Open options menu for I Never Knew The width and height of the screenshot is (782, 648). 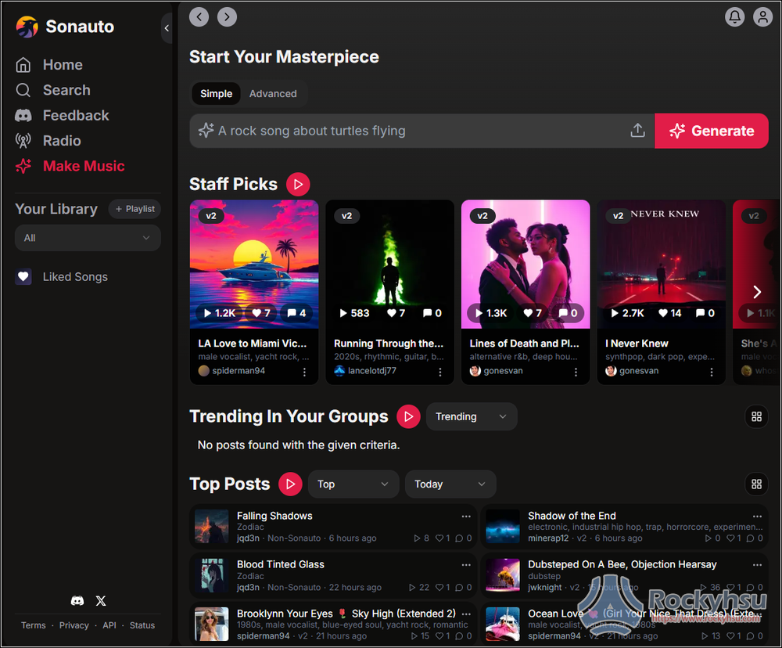click(711, 372)
